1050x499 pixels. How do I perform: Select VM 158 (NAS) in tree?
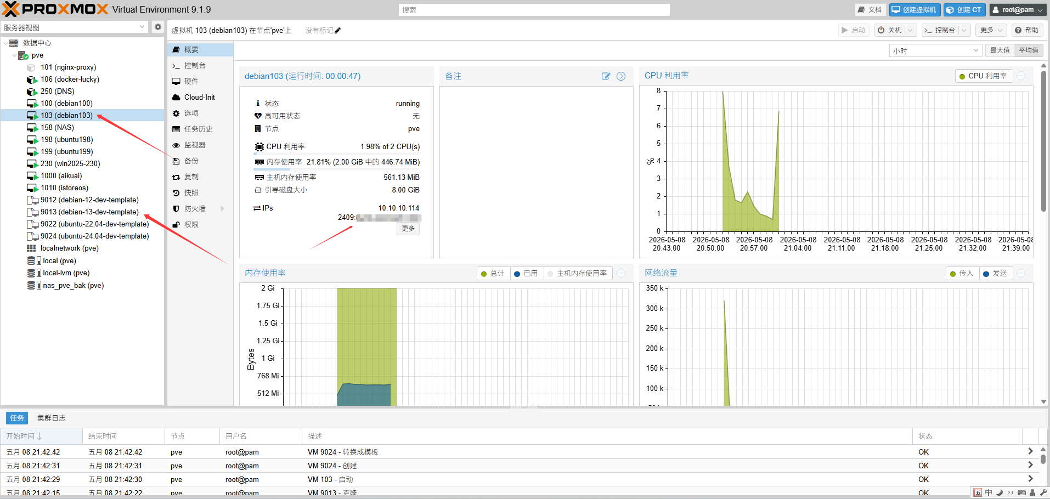pos(57,128)
